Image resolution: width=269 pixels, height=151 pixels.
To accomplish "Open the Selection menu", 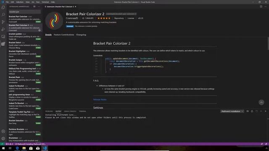I will point(20,2).
